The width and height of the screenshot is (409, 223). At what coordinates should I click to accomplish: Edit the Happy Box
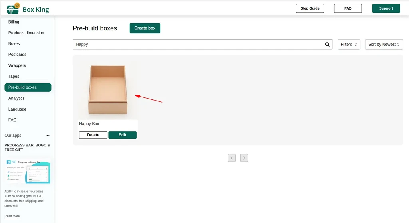pos(122,135)
